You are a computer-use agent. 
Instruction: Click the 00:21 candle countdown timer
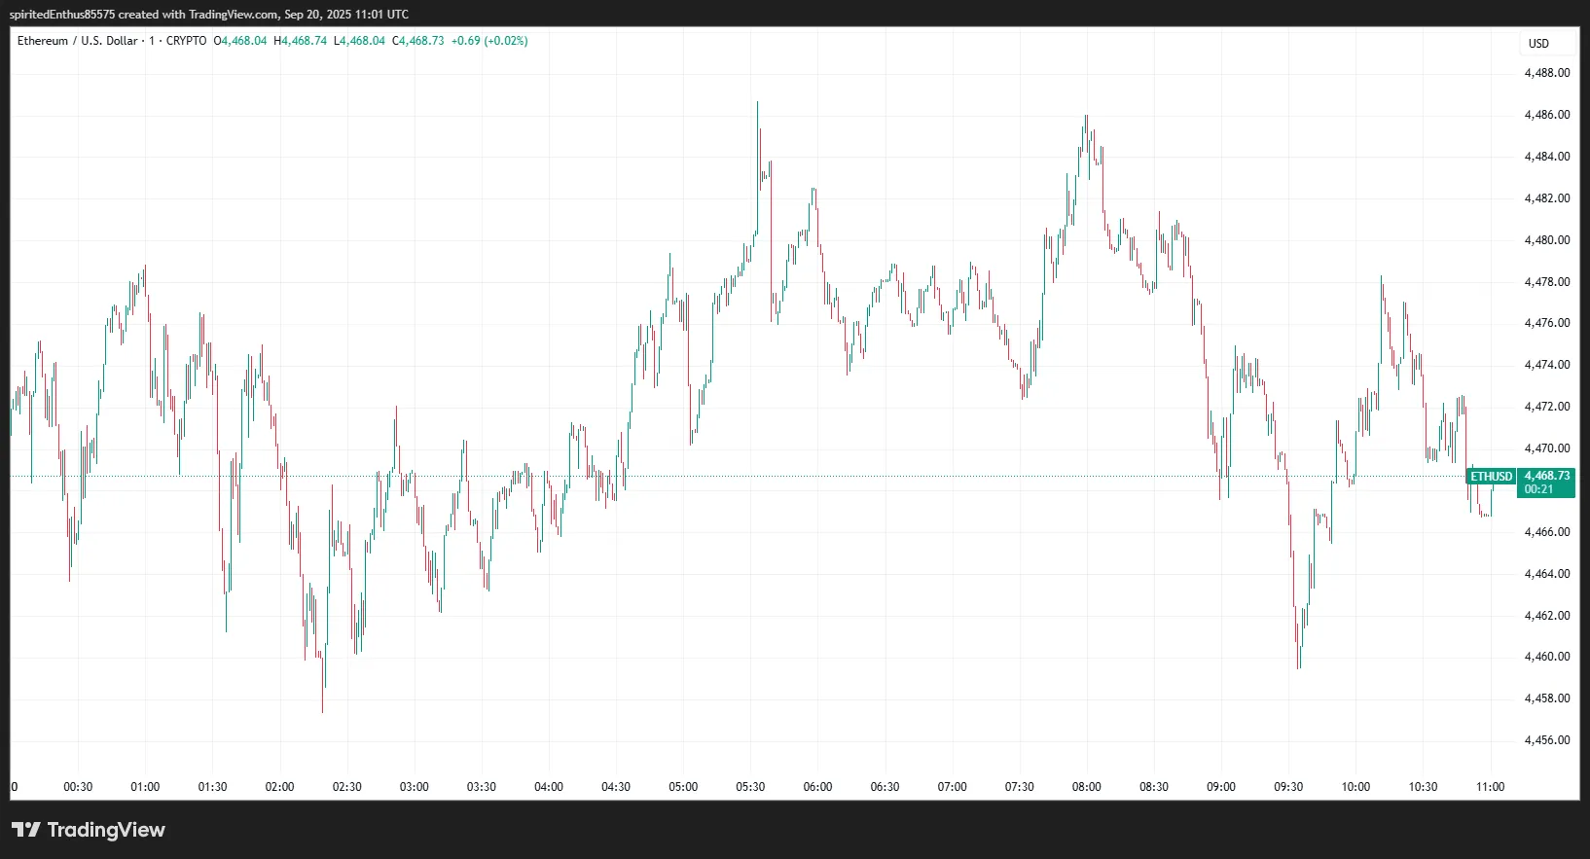tap(1538, 489)
